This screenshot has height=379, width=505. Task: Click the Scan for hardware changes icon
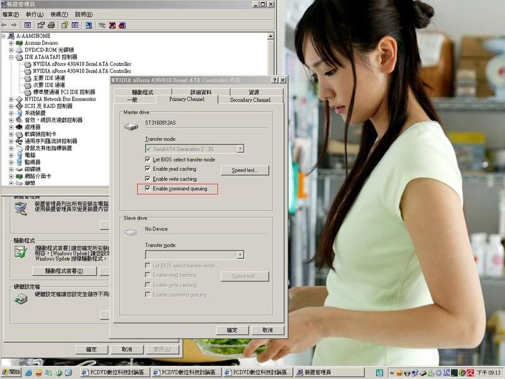click(88, 25)
